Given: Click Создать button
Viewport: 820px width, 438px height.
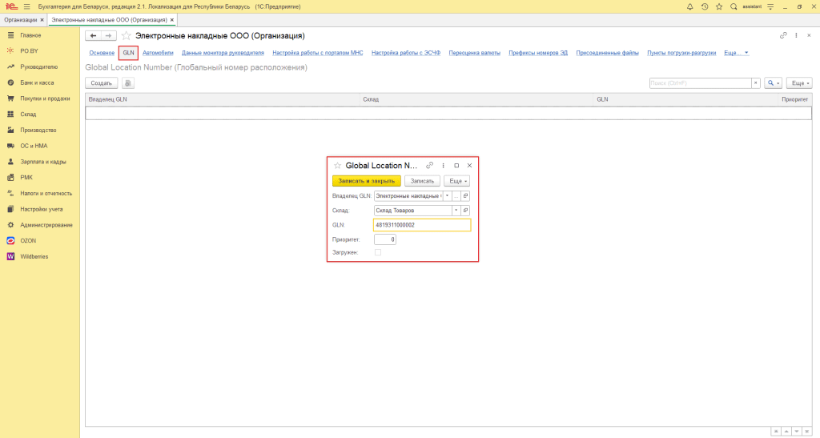Looking at the screenshot, I should [102, 83].
